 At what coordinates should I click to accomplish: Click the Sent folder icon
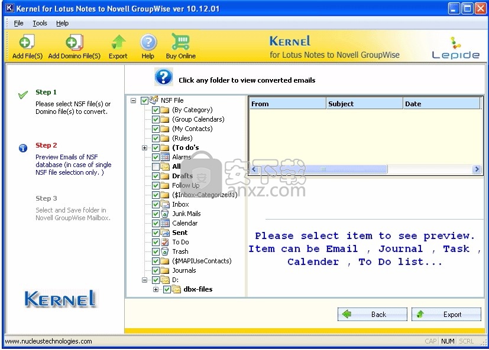[164, 233]
